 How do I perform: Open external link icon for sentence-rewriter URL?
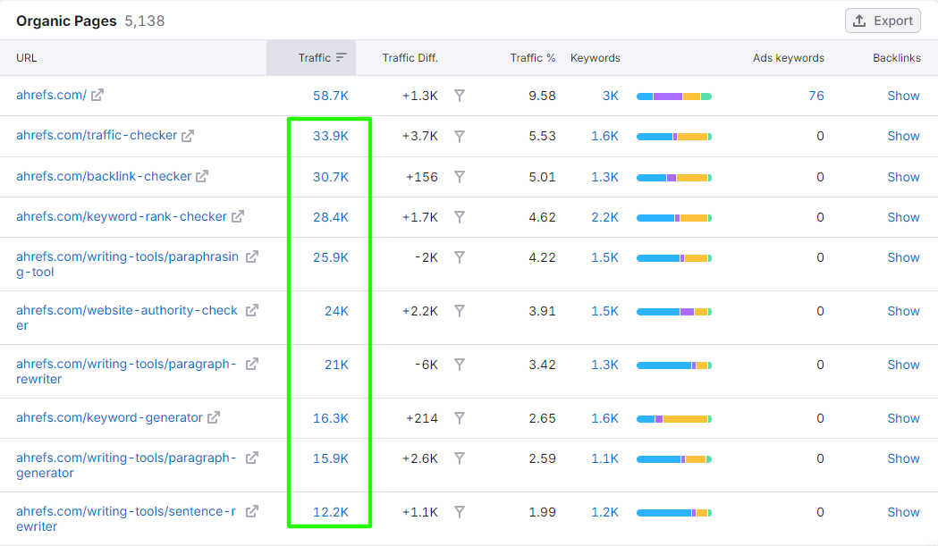[x=252, y=511]
